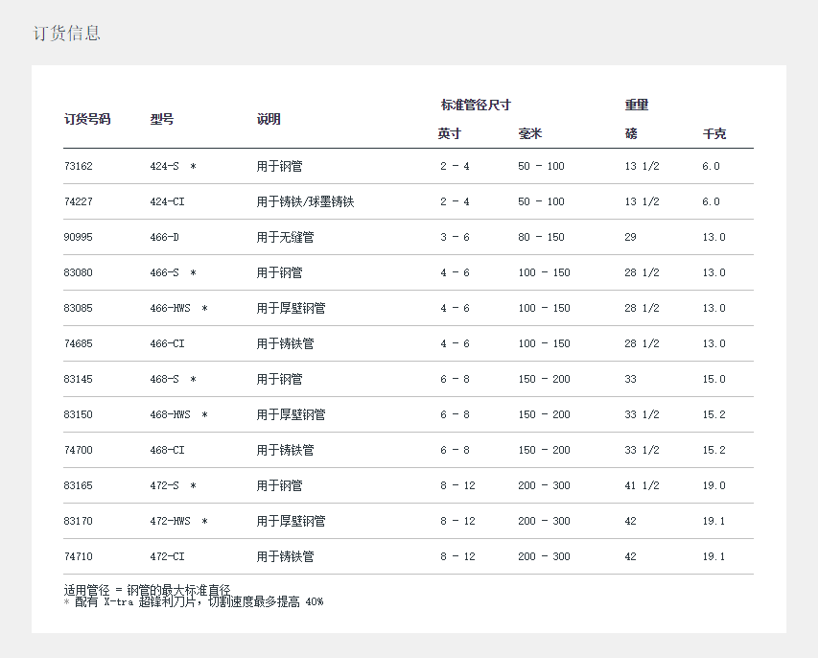Click the 千克 sub-header
The width and height of the screenshot is (819, 658).
click(714, 134)
